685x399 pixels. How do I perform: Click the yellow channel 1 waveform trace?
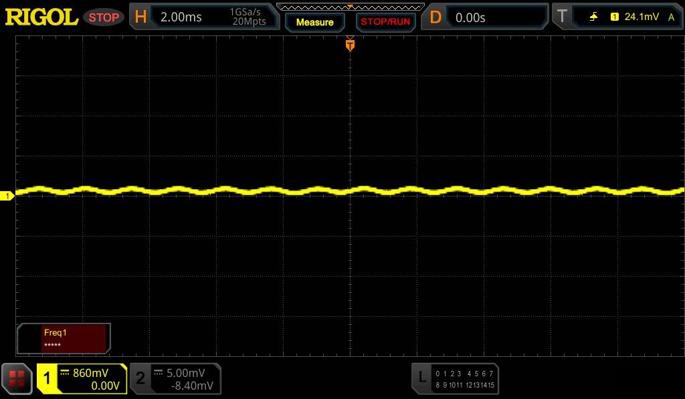pyautogui.click(x=350, y=190)
